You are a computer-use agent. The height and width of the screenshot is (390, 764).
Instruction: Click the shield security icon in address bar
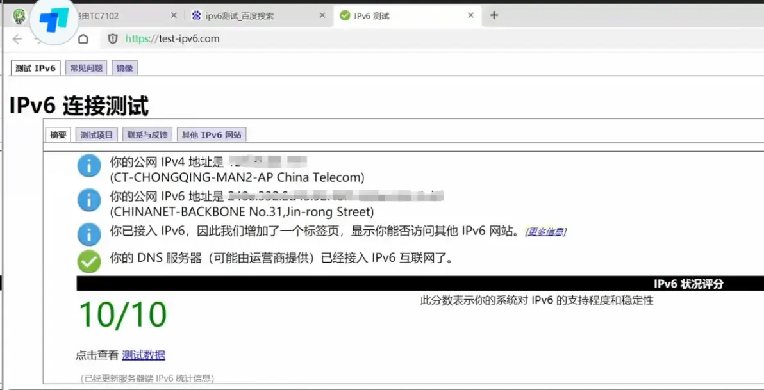pos(113,39)
